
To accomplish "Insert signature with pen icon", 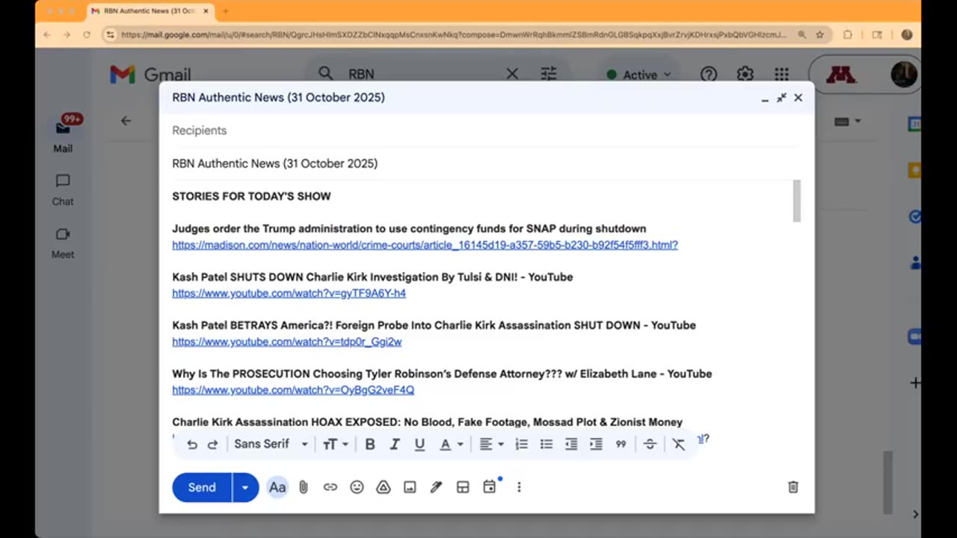I will pyautogui.click(x=437, y=487).
